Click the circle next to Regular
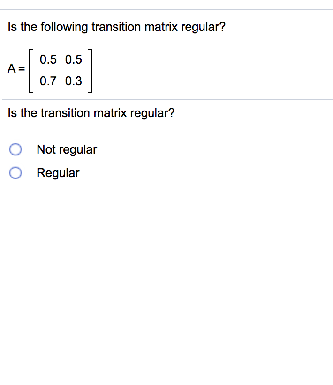Screen dimensions: 333x385 [15, 172]
